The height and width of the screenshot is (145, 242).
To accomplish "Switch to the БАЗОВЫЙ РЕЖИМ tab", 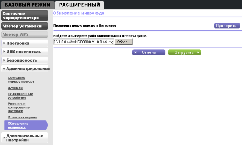I will click(28, 5).
